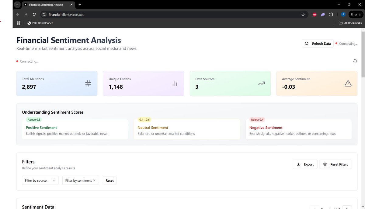Reload the page with browser refresh icon
Image resolution: width=365 pixels, height=209 pixels.
[34, 14]
